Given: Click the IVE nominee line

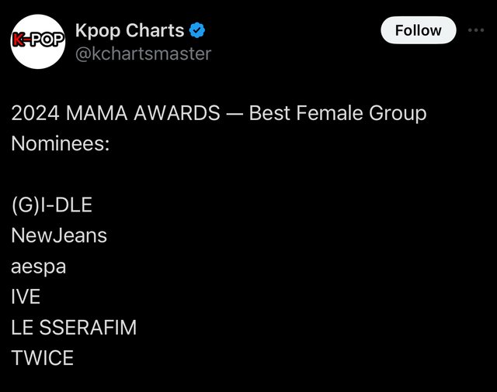Looking at the screenshot, I should tap(26, 297).
